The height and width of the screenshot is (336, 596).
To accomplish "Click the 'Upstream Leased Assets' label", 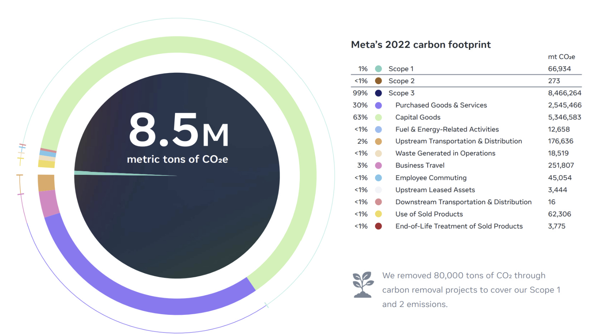I will (435, 190).
